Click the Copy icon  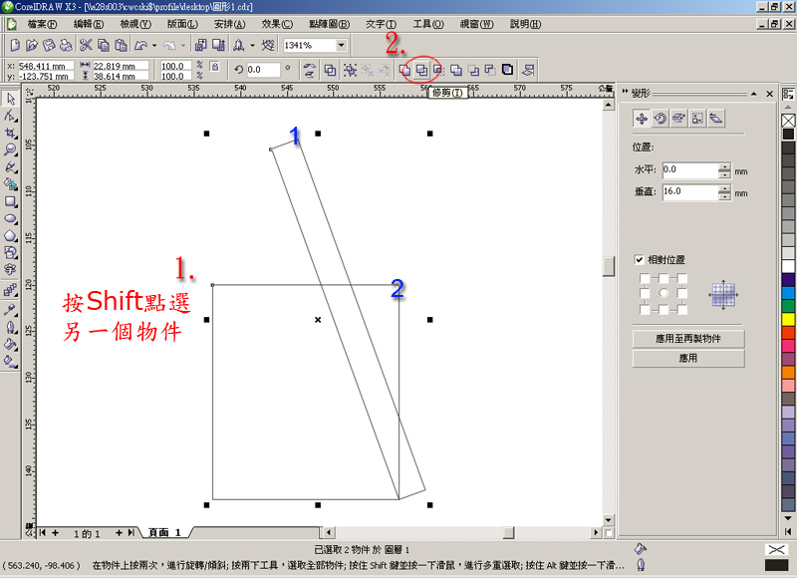coord(103,45)
